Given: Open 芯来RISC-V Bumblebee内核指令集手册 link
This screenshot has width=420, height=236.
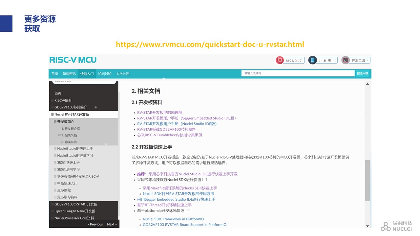Looking at the screenshot, I should click(x=170, y=135).
